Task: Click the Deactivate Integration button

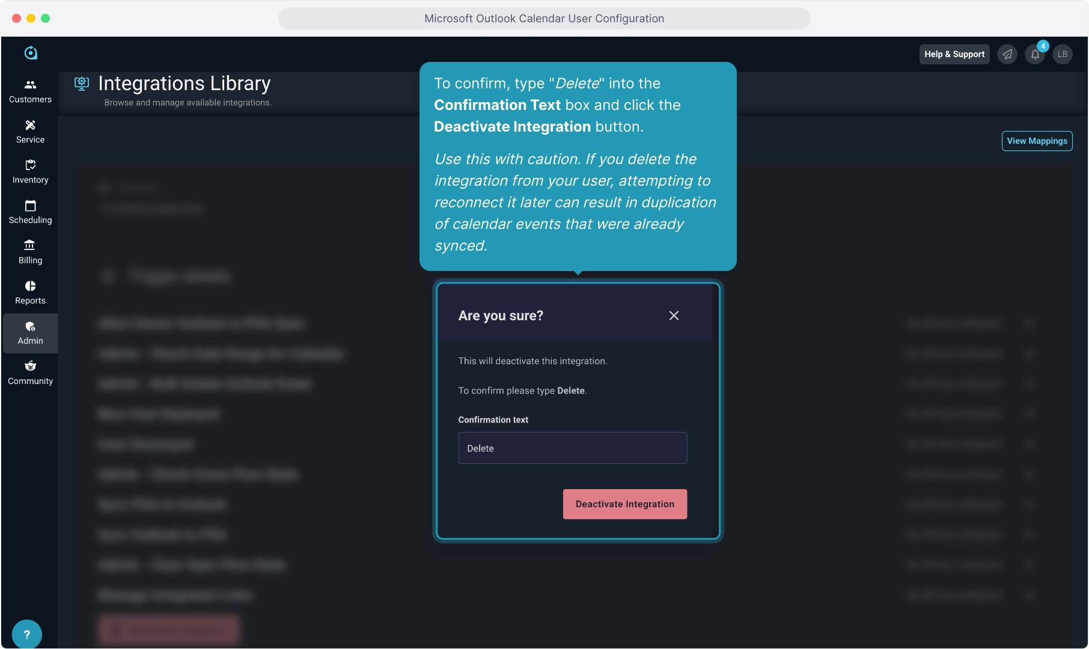Action: click(x=625, y=504)
